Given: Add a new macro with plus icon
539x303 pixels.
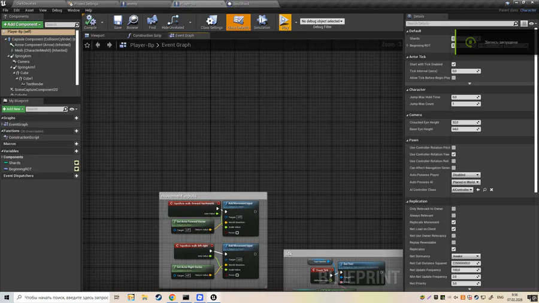Looking at the screenshot, I should pyautogui.click(x=76, y=144).
